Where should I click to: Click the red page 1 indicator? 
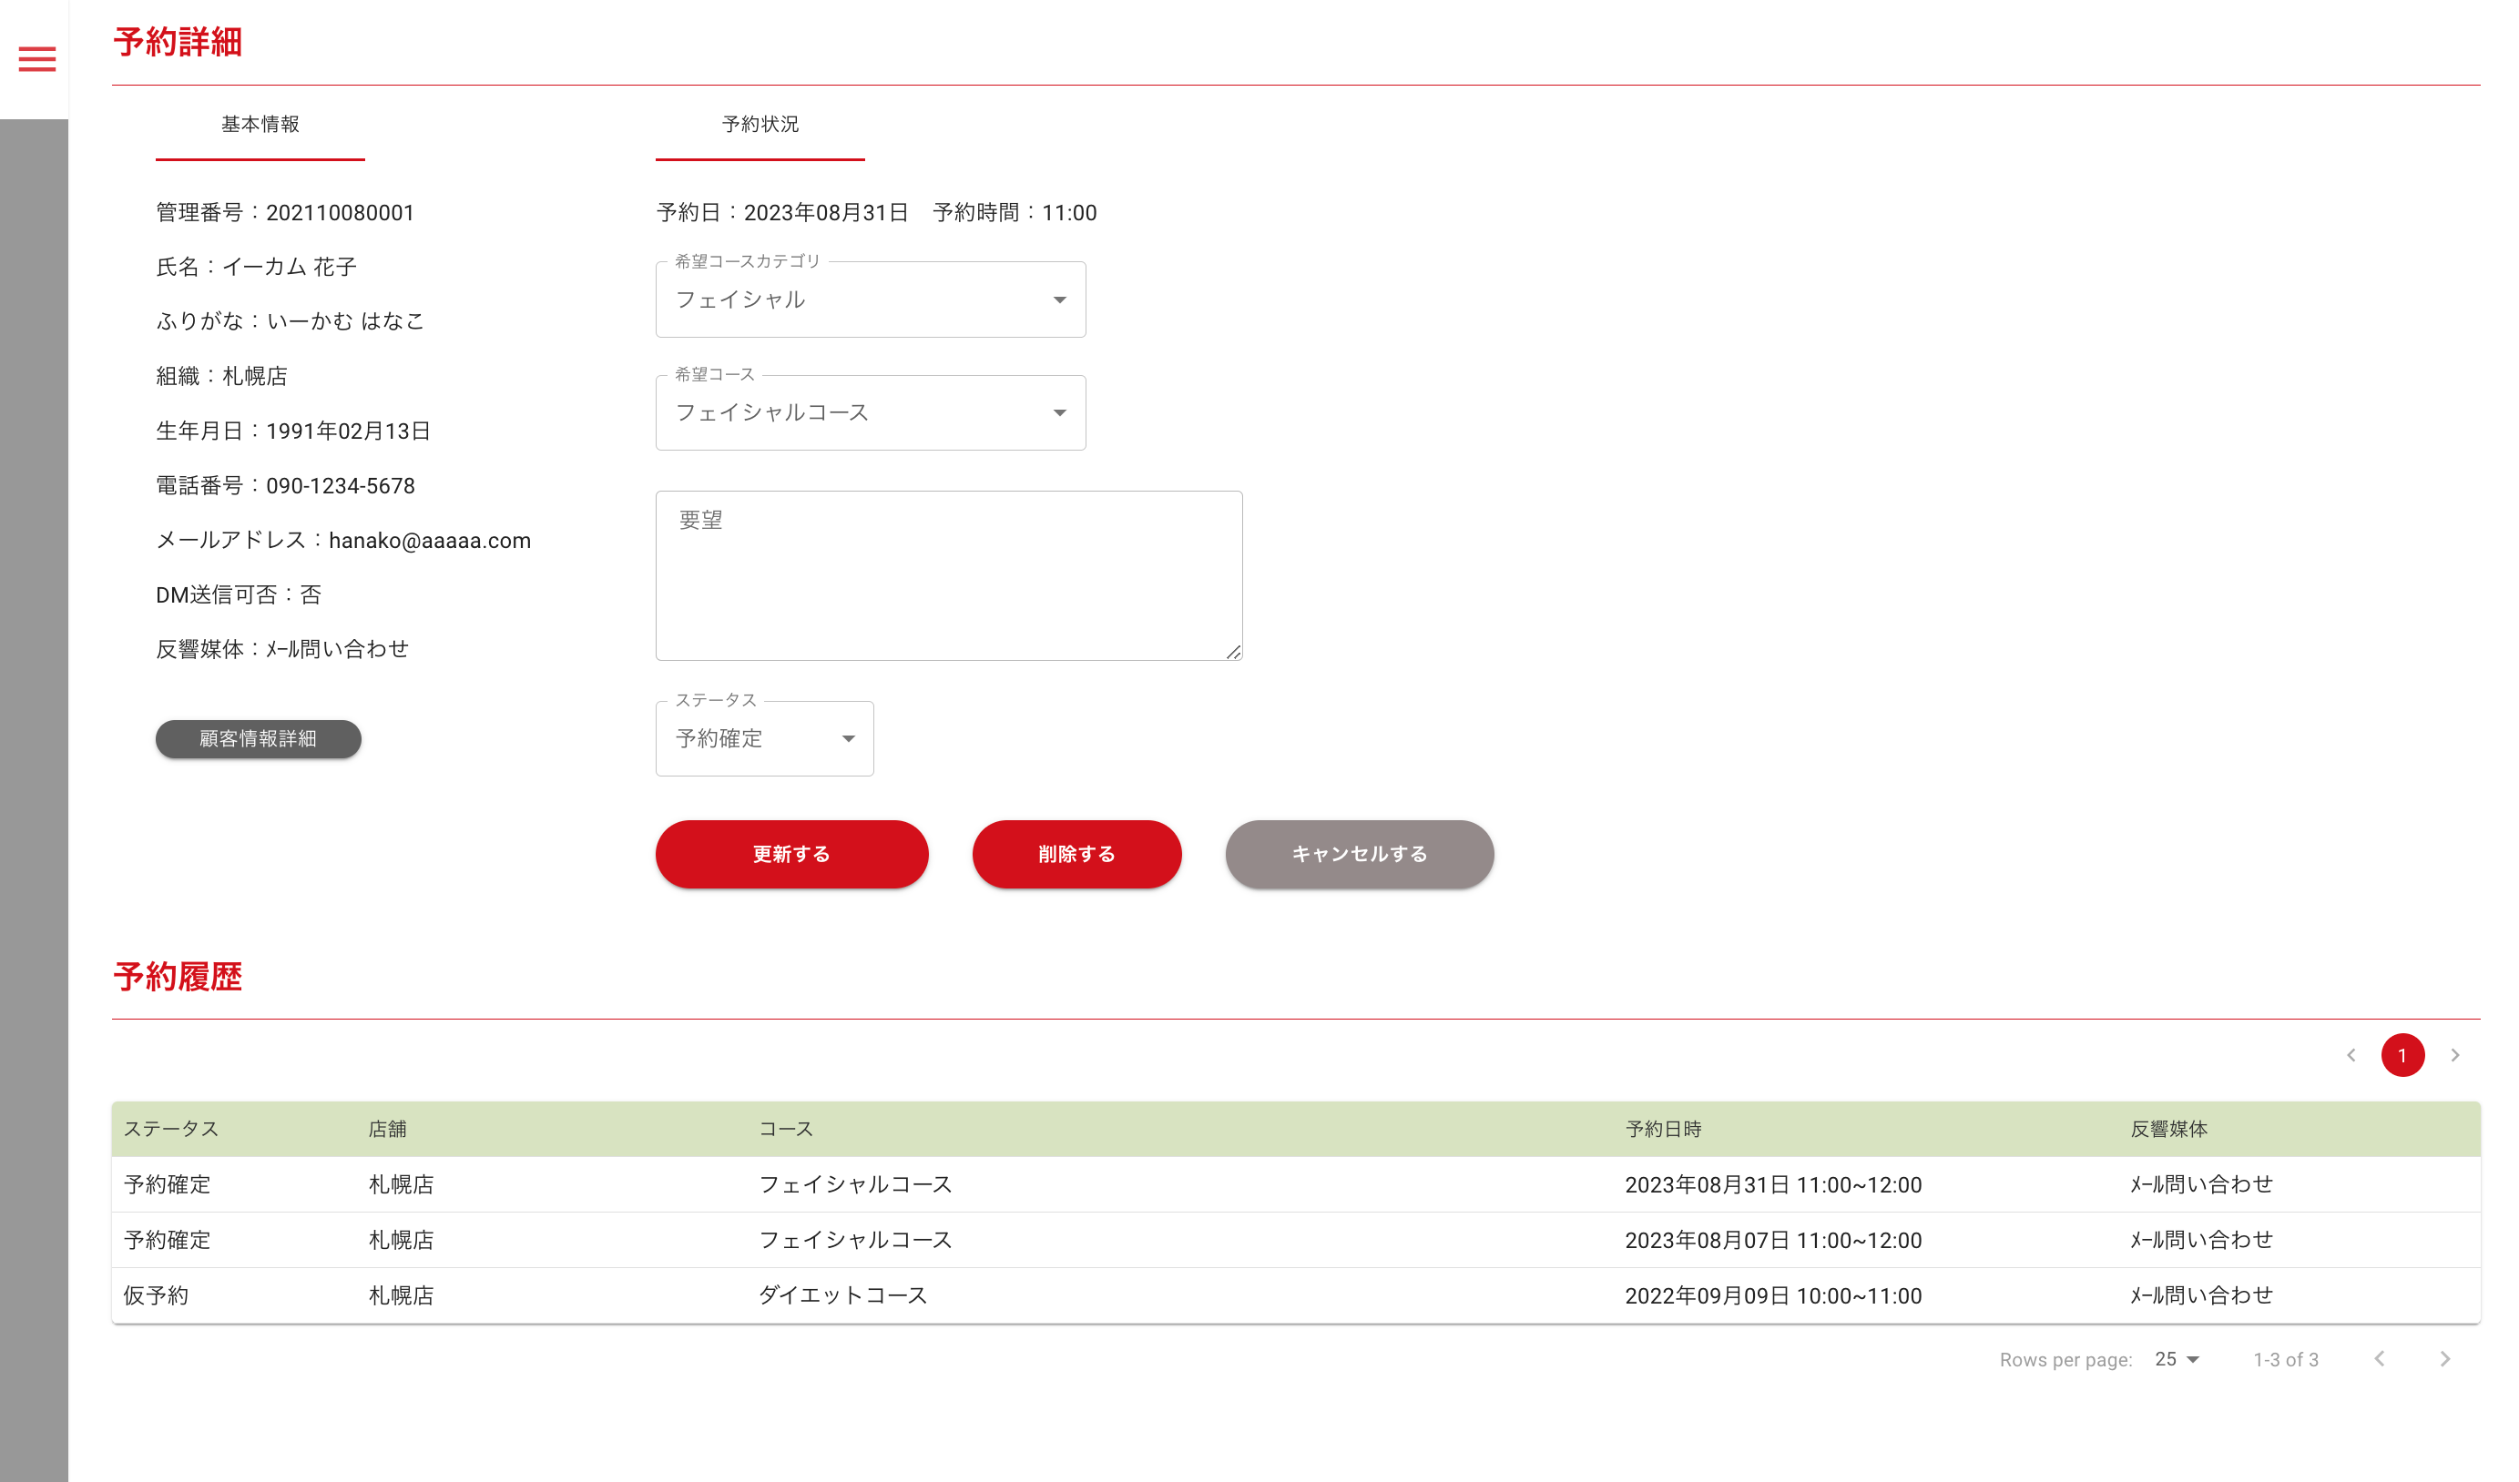click(x=2402, y=1055)
